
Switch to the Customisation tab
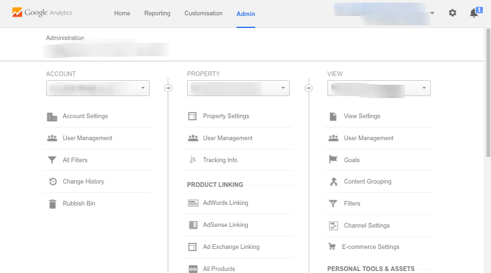[x=203, y=13]
